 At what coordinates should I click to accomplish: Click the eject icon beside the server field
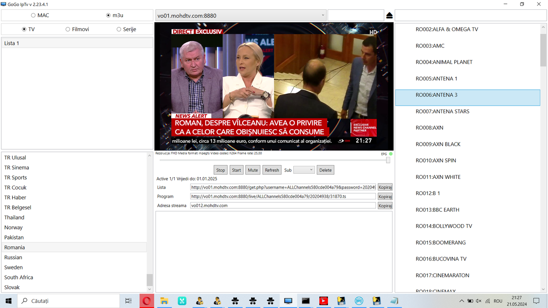[389, 15]
